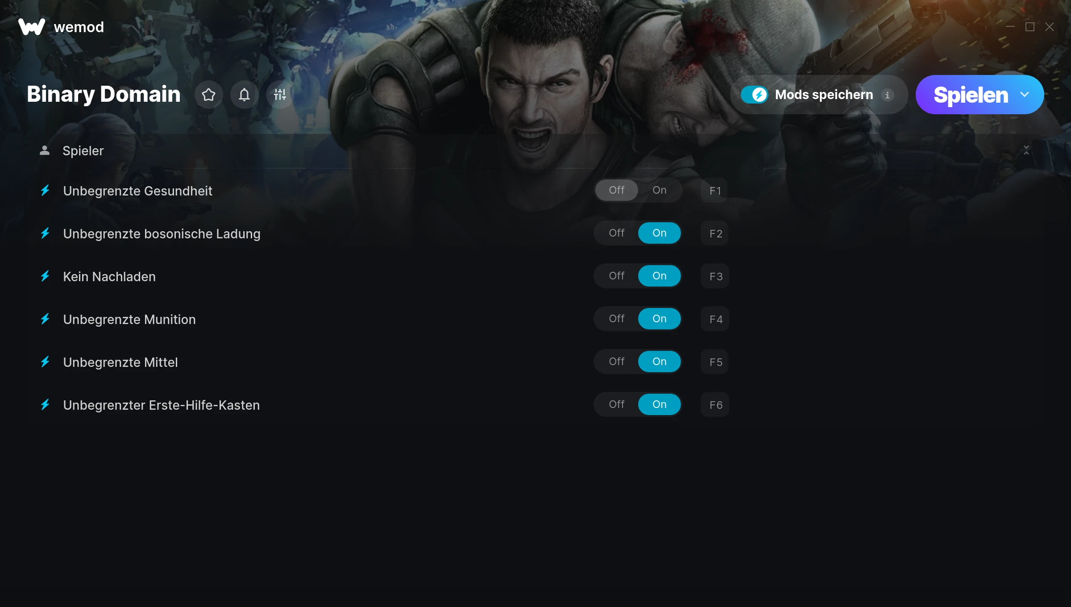1071x607 pixels.
Task: Set Unbegrenzter Erste-Hilfe-Kasten to Off
Action: point(617,404)
